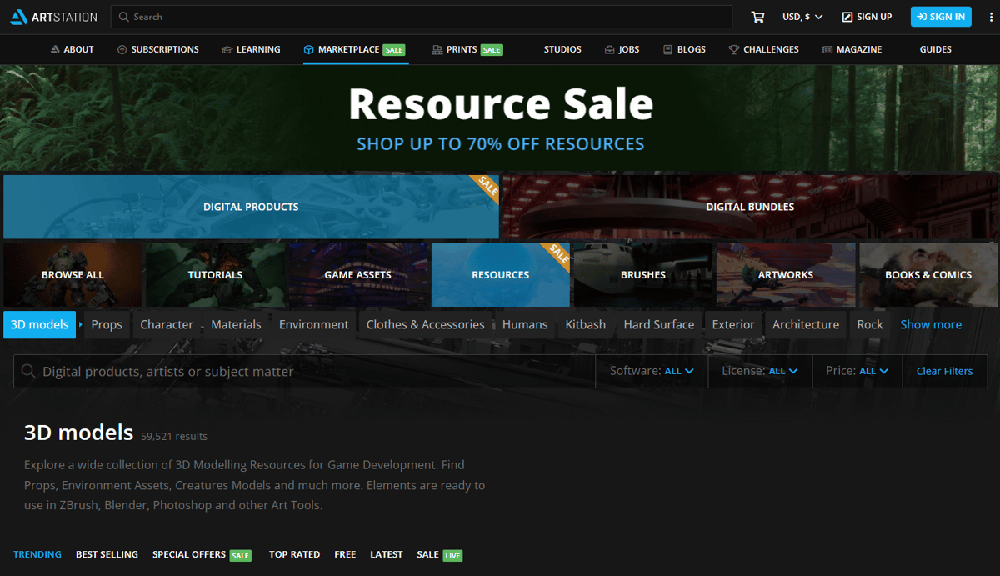Open the three-dot more options menu
Screen dimensions: 1000x576
click(992, 17)
